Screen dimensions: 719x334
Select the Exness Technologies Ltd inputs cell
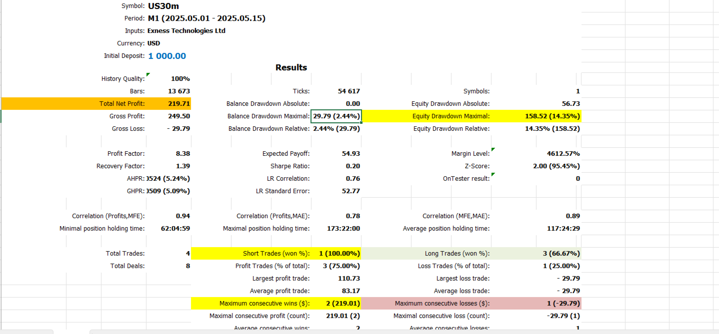[x=186, y=31]
